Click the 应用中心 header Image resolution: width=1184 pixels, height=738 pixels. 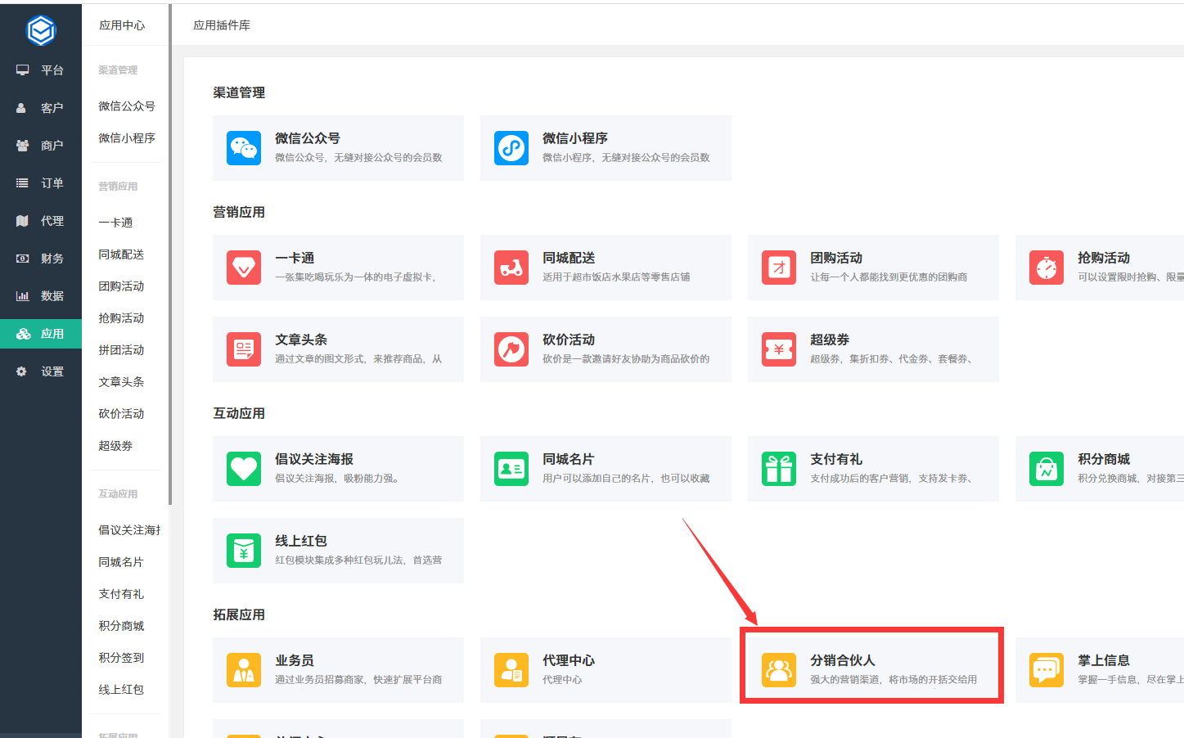pos(122,25)
